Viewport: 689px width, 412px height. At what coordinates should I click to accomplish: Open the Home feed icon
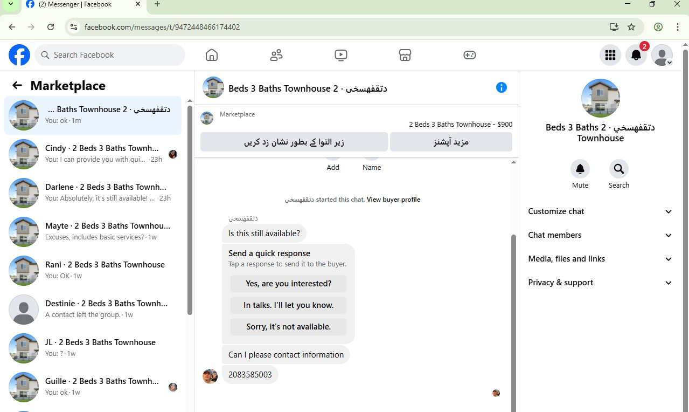tap(212, 55)
